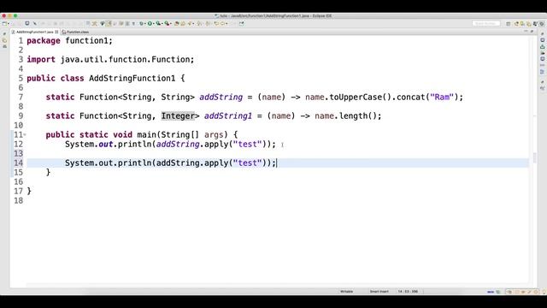The image size is (547, 308).
Task: Maximize the editor area
Action: [x=532, y=31]
